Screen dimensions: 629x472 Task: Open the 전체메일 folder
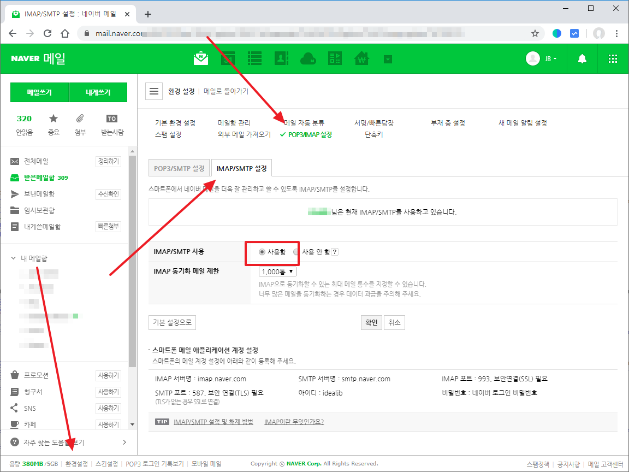click(36, 161)
